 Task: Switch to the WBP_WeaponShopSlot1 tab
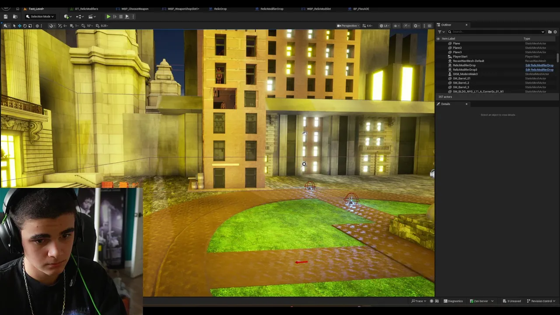(183, 9)
